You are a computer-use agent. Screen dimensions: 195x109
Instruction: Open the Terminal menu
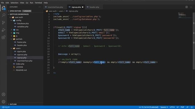pyautogui.click(x=38, y=3)
